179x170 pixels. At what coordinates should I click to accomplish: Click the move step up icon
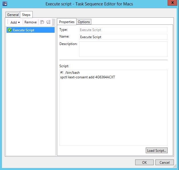click(42, 22)
